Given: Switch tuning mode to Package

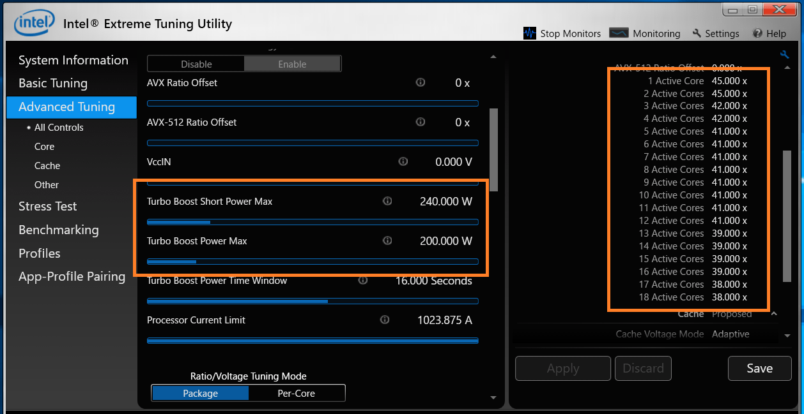Looking at the screenshot, I should tap(200, 393).
